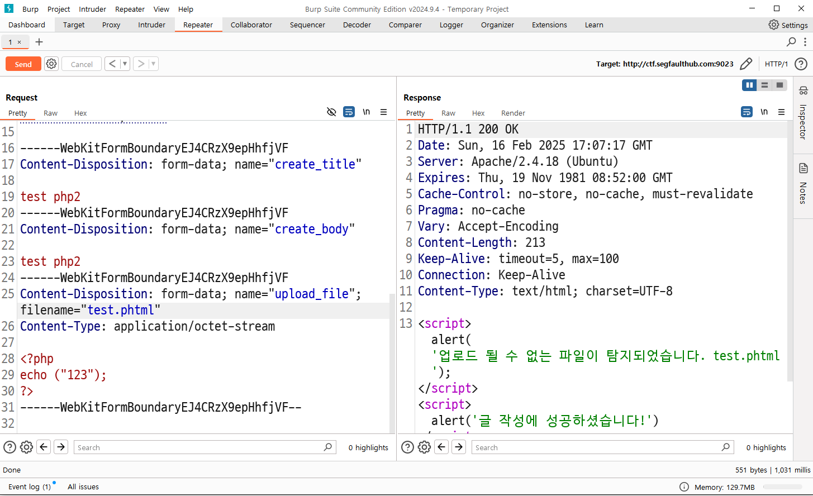This screenshot has height=496, width=813.
Task: Show Response in Hex view
Action: [x=478, y=113]
